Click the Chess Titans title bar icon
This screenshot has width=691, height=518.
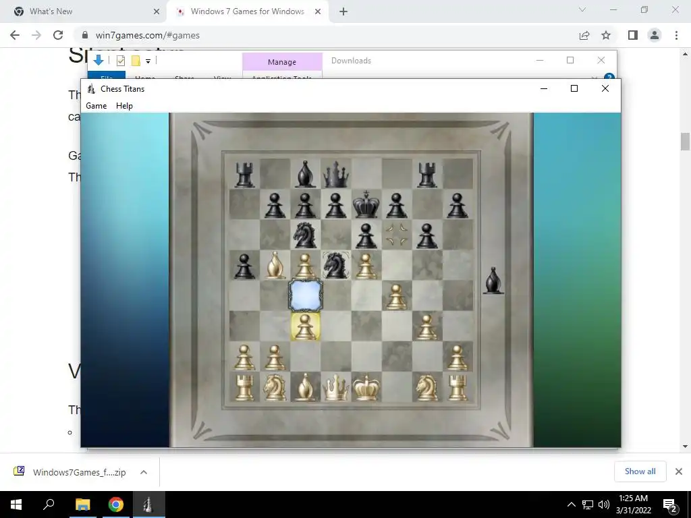point(91,88)
